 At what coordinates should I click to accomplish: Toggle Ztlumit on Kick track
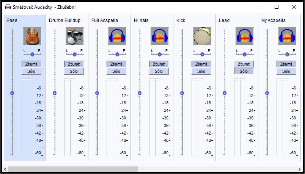click(201, 64)
